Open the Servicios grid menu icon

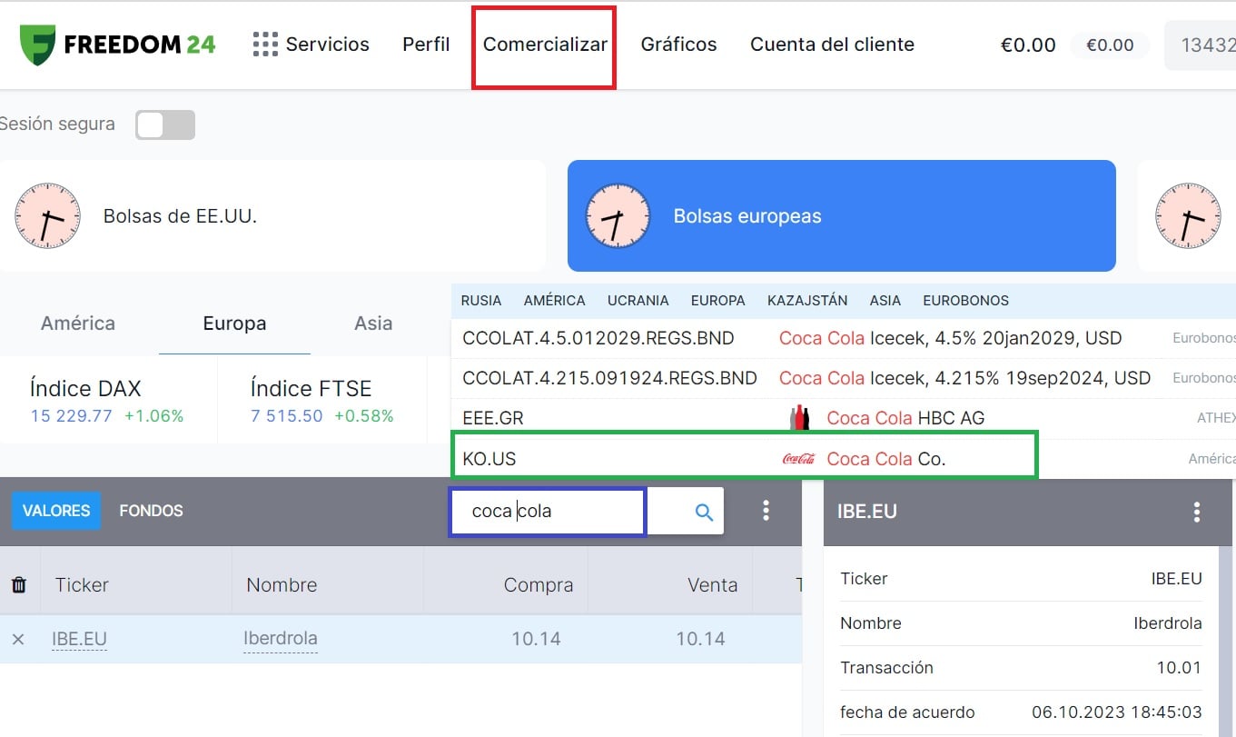[265, 45]
